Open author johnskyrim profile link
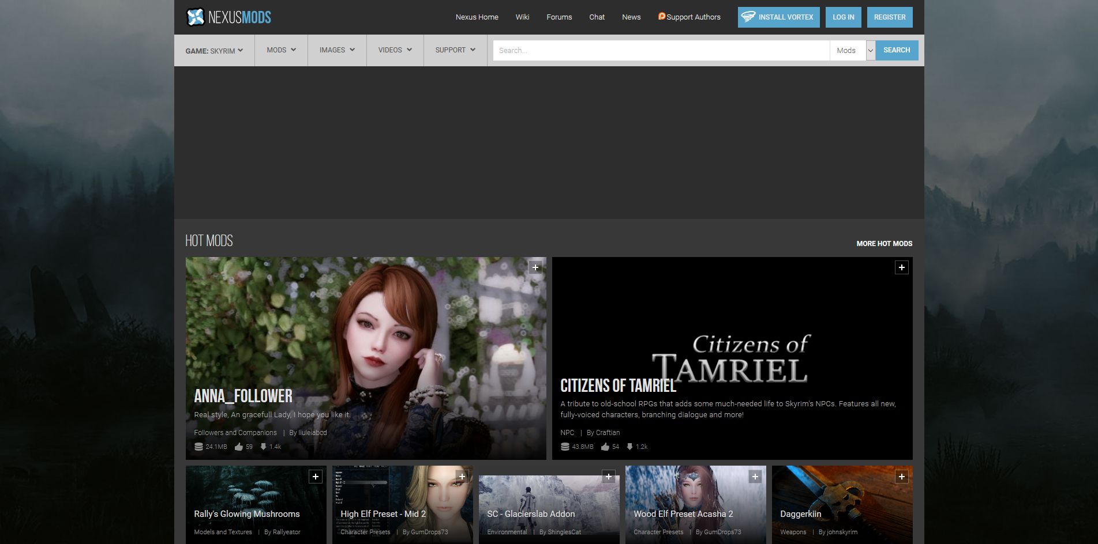Screen dimensions: 1098x544 842,532
